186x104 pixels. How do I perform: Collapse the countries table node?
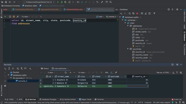[x=128, y=49]
